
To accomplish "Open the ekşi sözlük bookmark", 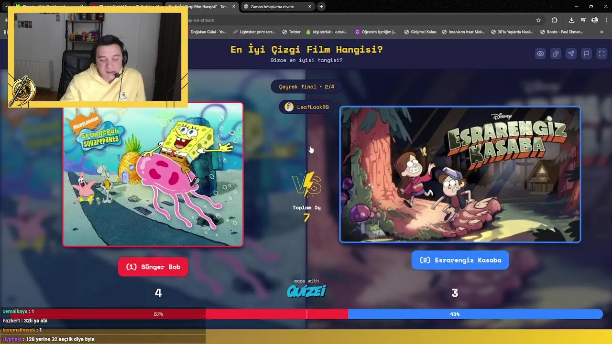I will 327,32.
